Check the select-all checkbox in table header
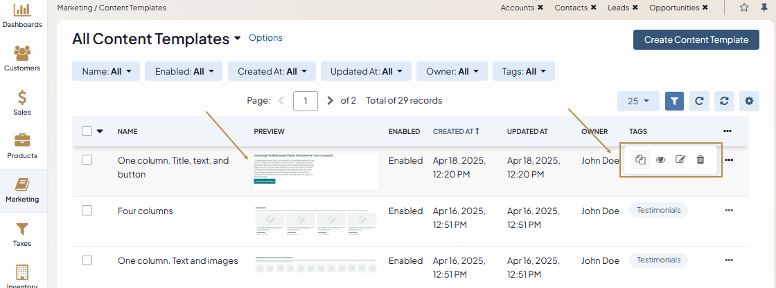Image resolution: width=776 pixels, height=288 pixels. pos(87,131)
